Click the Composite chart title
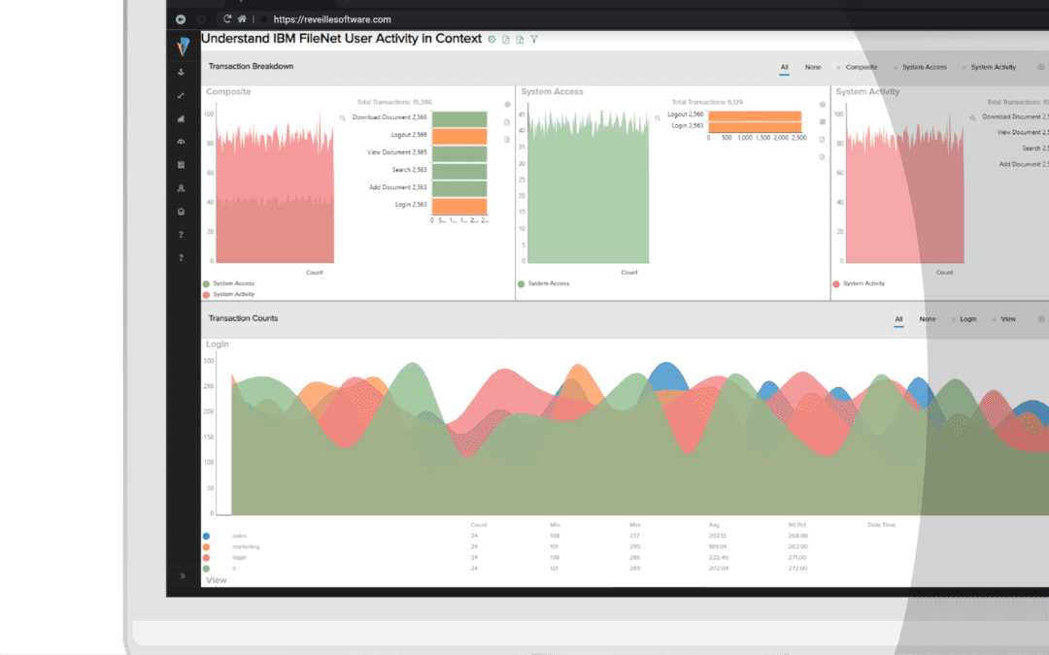 [x=228, y=91]
